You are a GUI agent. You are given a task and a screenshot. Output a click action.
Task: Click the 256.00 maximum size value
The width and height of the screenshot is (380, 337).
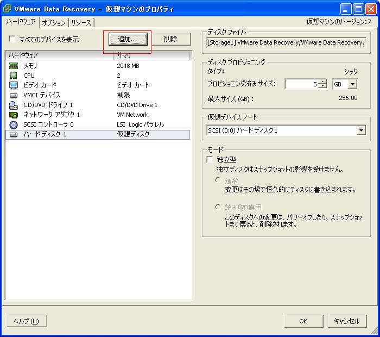click(x=348, y=98)
